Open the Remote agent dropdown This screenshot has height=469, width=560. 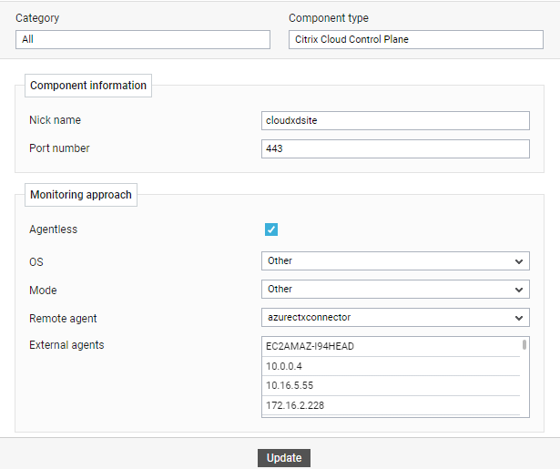pos(395,317)
